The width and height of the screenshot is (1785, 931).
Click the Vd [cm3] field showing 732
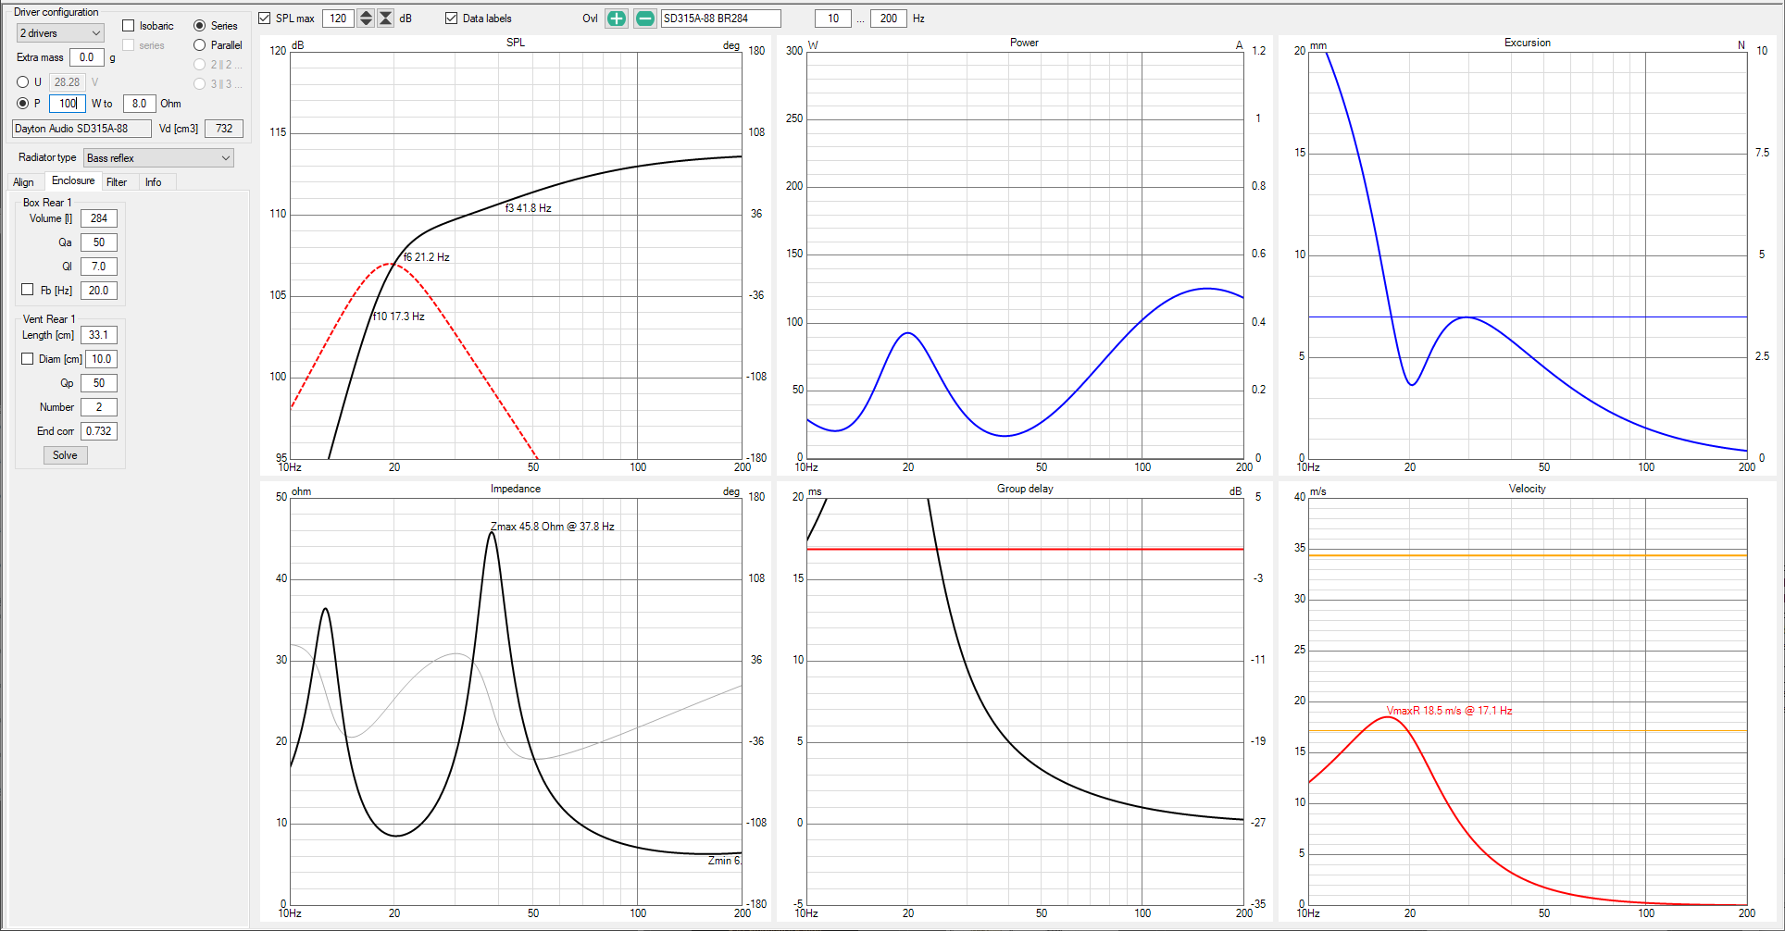pyautogui.click(x=224, y=129)
